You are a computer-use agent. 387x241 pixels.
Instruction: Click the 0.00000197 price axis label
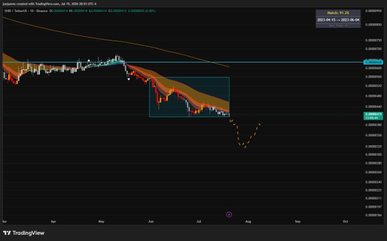[373, 207]
